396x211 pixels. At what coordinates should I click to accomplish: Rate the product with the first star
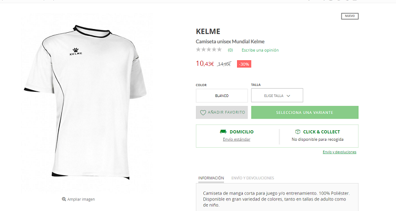point(199,50)
